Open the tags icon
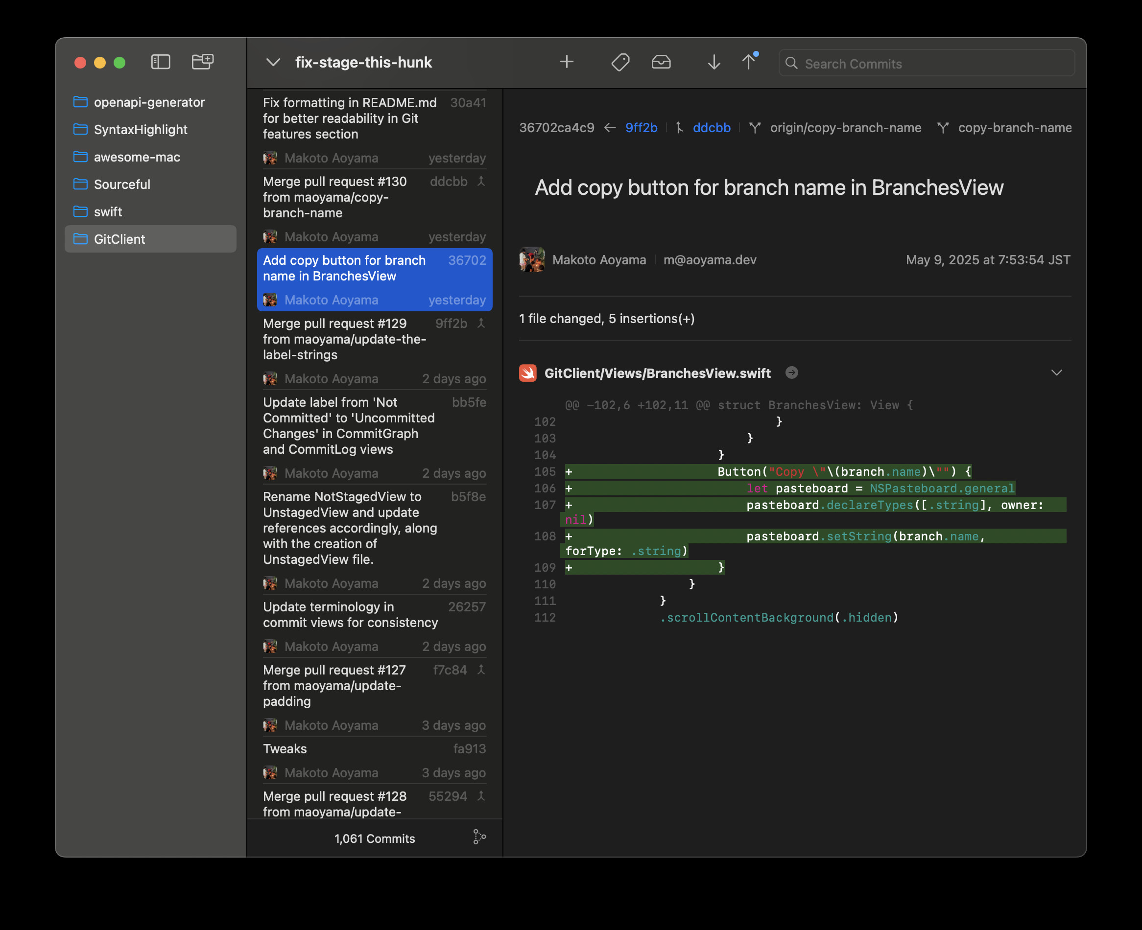Screen dimensions: 1142x930 point(620,63)
